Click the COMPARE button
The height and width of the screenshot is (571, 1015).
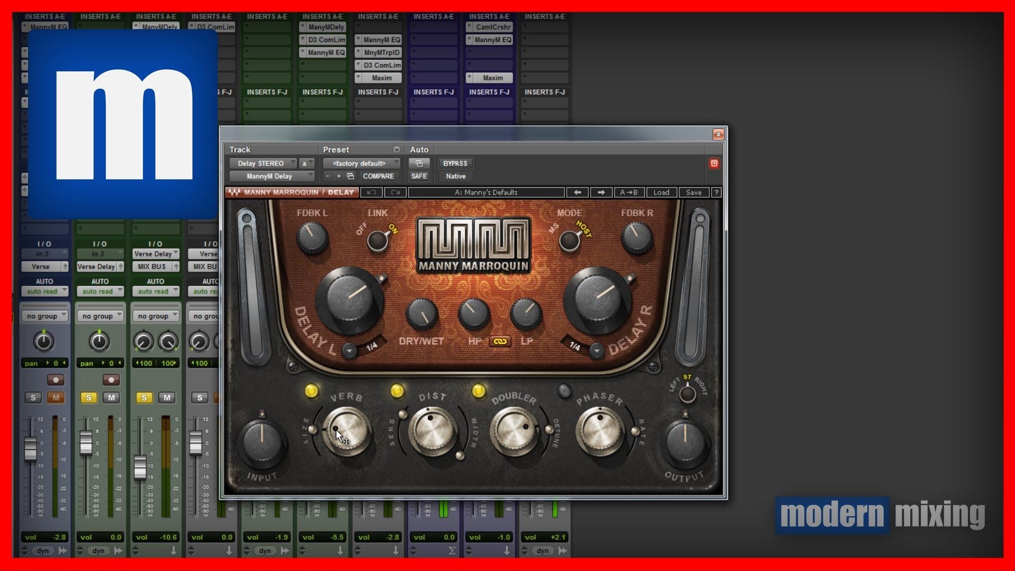(x=378, y=176)
